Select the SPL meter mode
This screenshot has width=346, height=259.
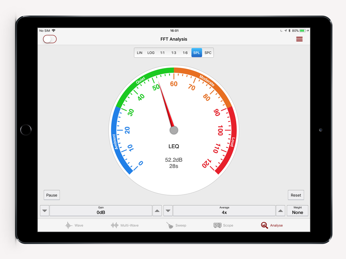click(197, 52)
